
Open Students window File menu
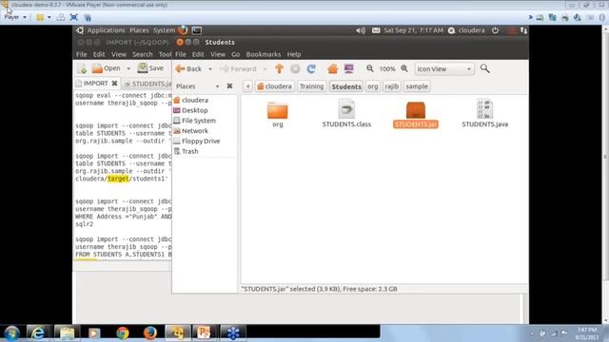[181, 54]
